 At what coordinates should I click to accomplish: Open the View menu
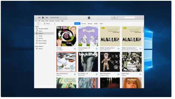coord(47,21)
